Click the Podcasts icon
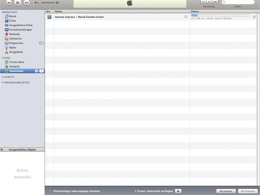This screenshot has width=260, height=195. (7, 34)
